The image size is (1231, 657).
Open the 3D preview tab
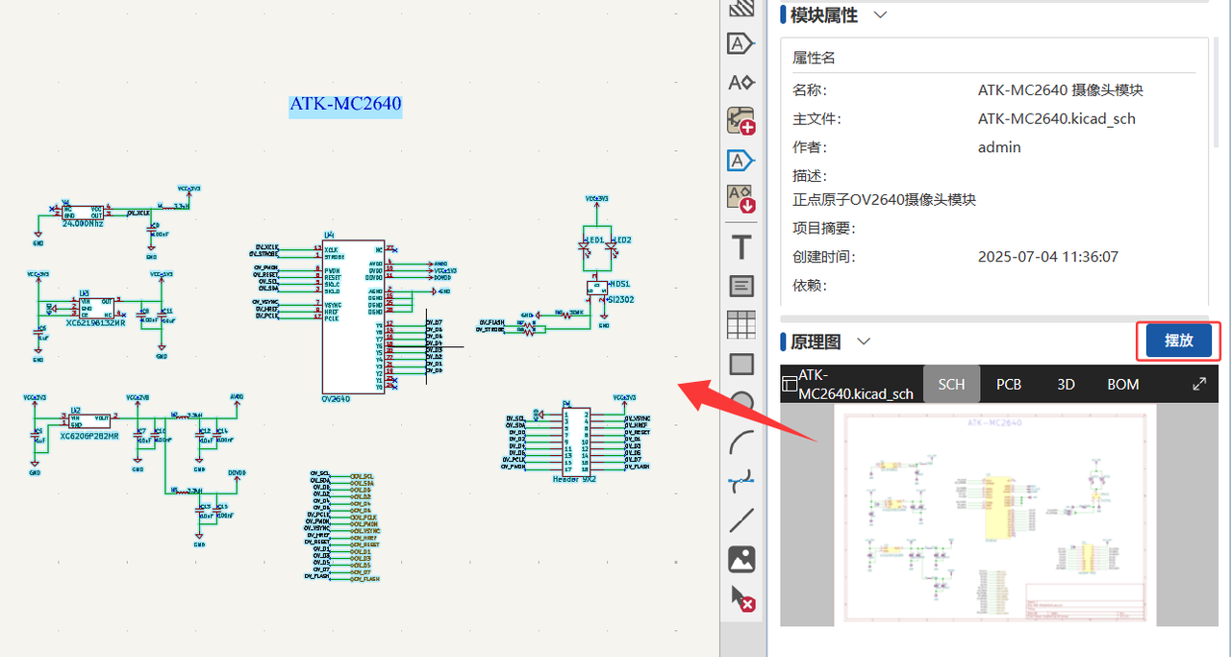click(x=1066, y=384)
